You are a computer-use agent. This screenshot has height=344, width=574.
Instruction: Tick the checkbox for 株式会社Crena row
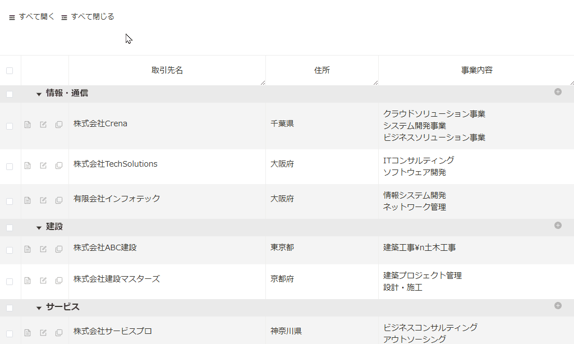coord(10,126)
